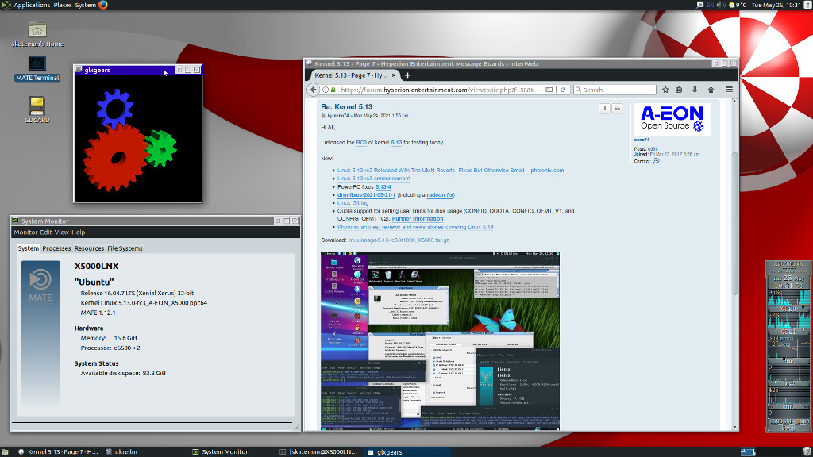The image size is (813, 457).
Task: Open Edit menu in System Monitor
Action: pos(45,232)
